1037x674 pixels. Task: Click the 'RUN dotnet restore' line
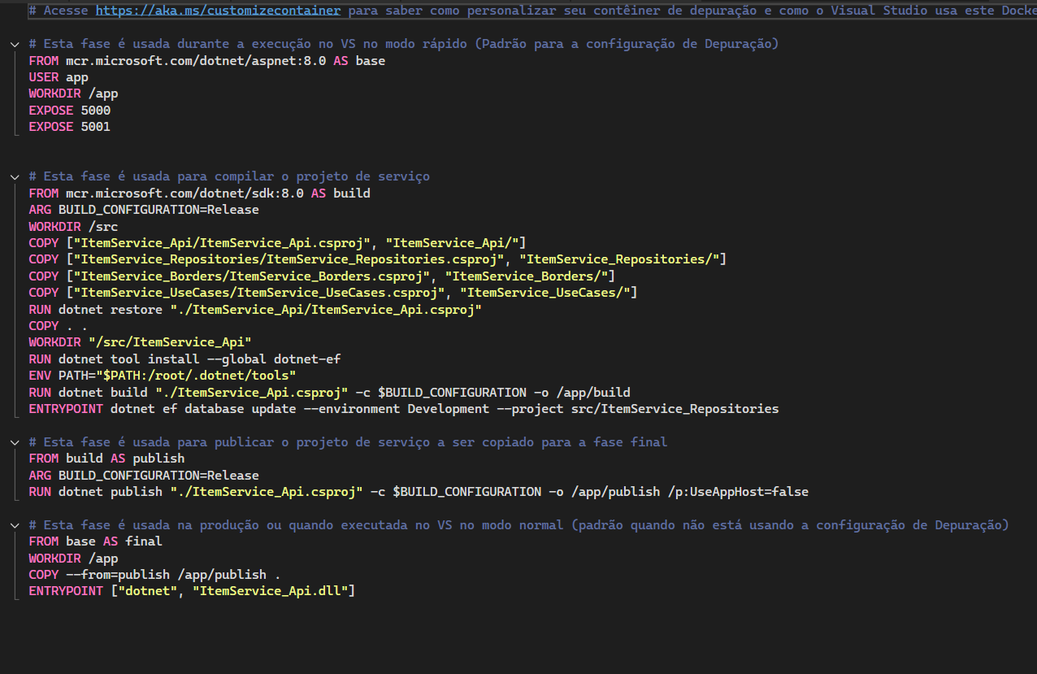255,310
